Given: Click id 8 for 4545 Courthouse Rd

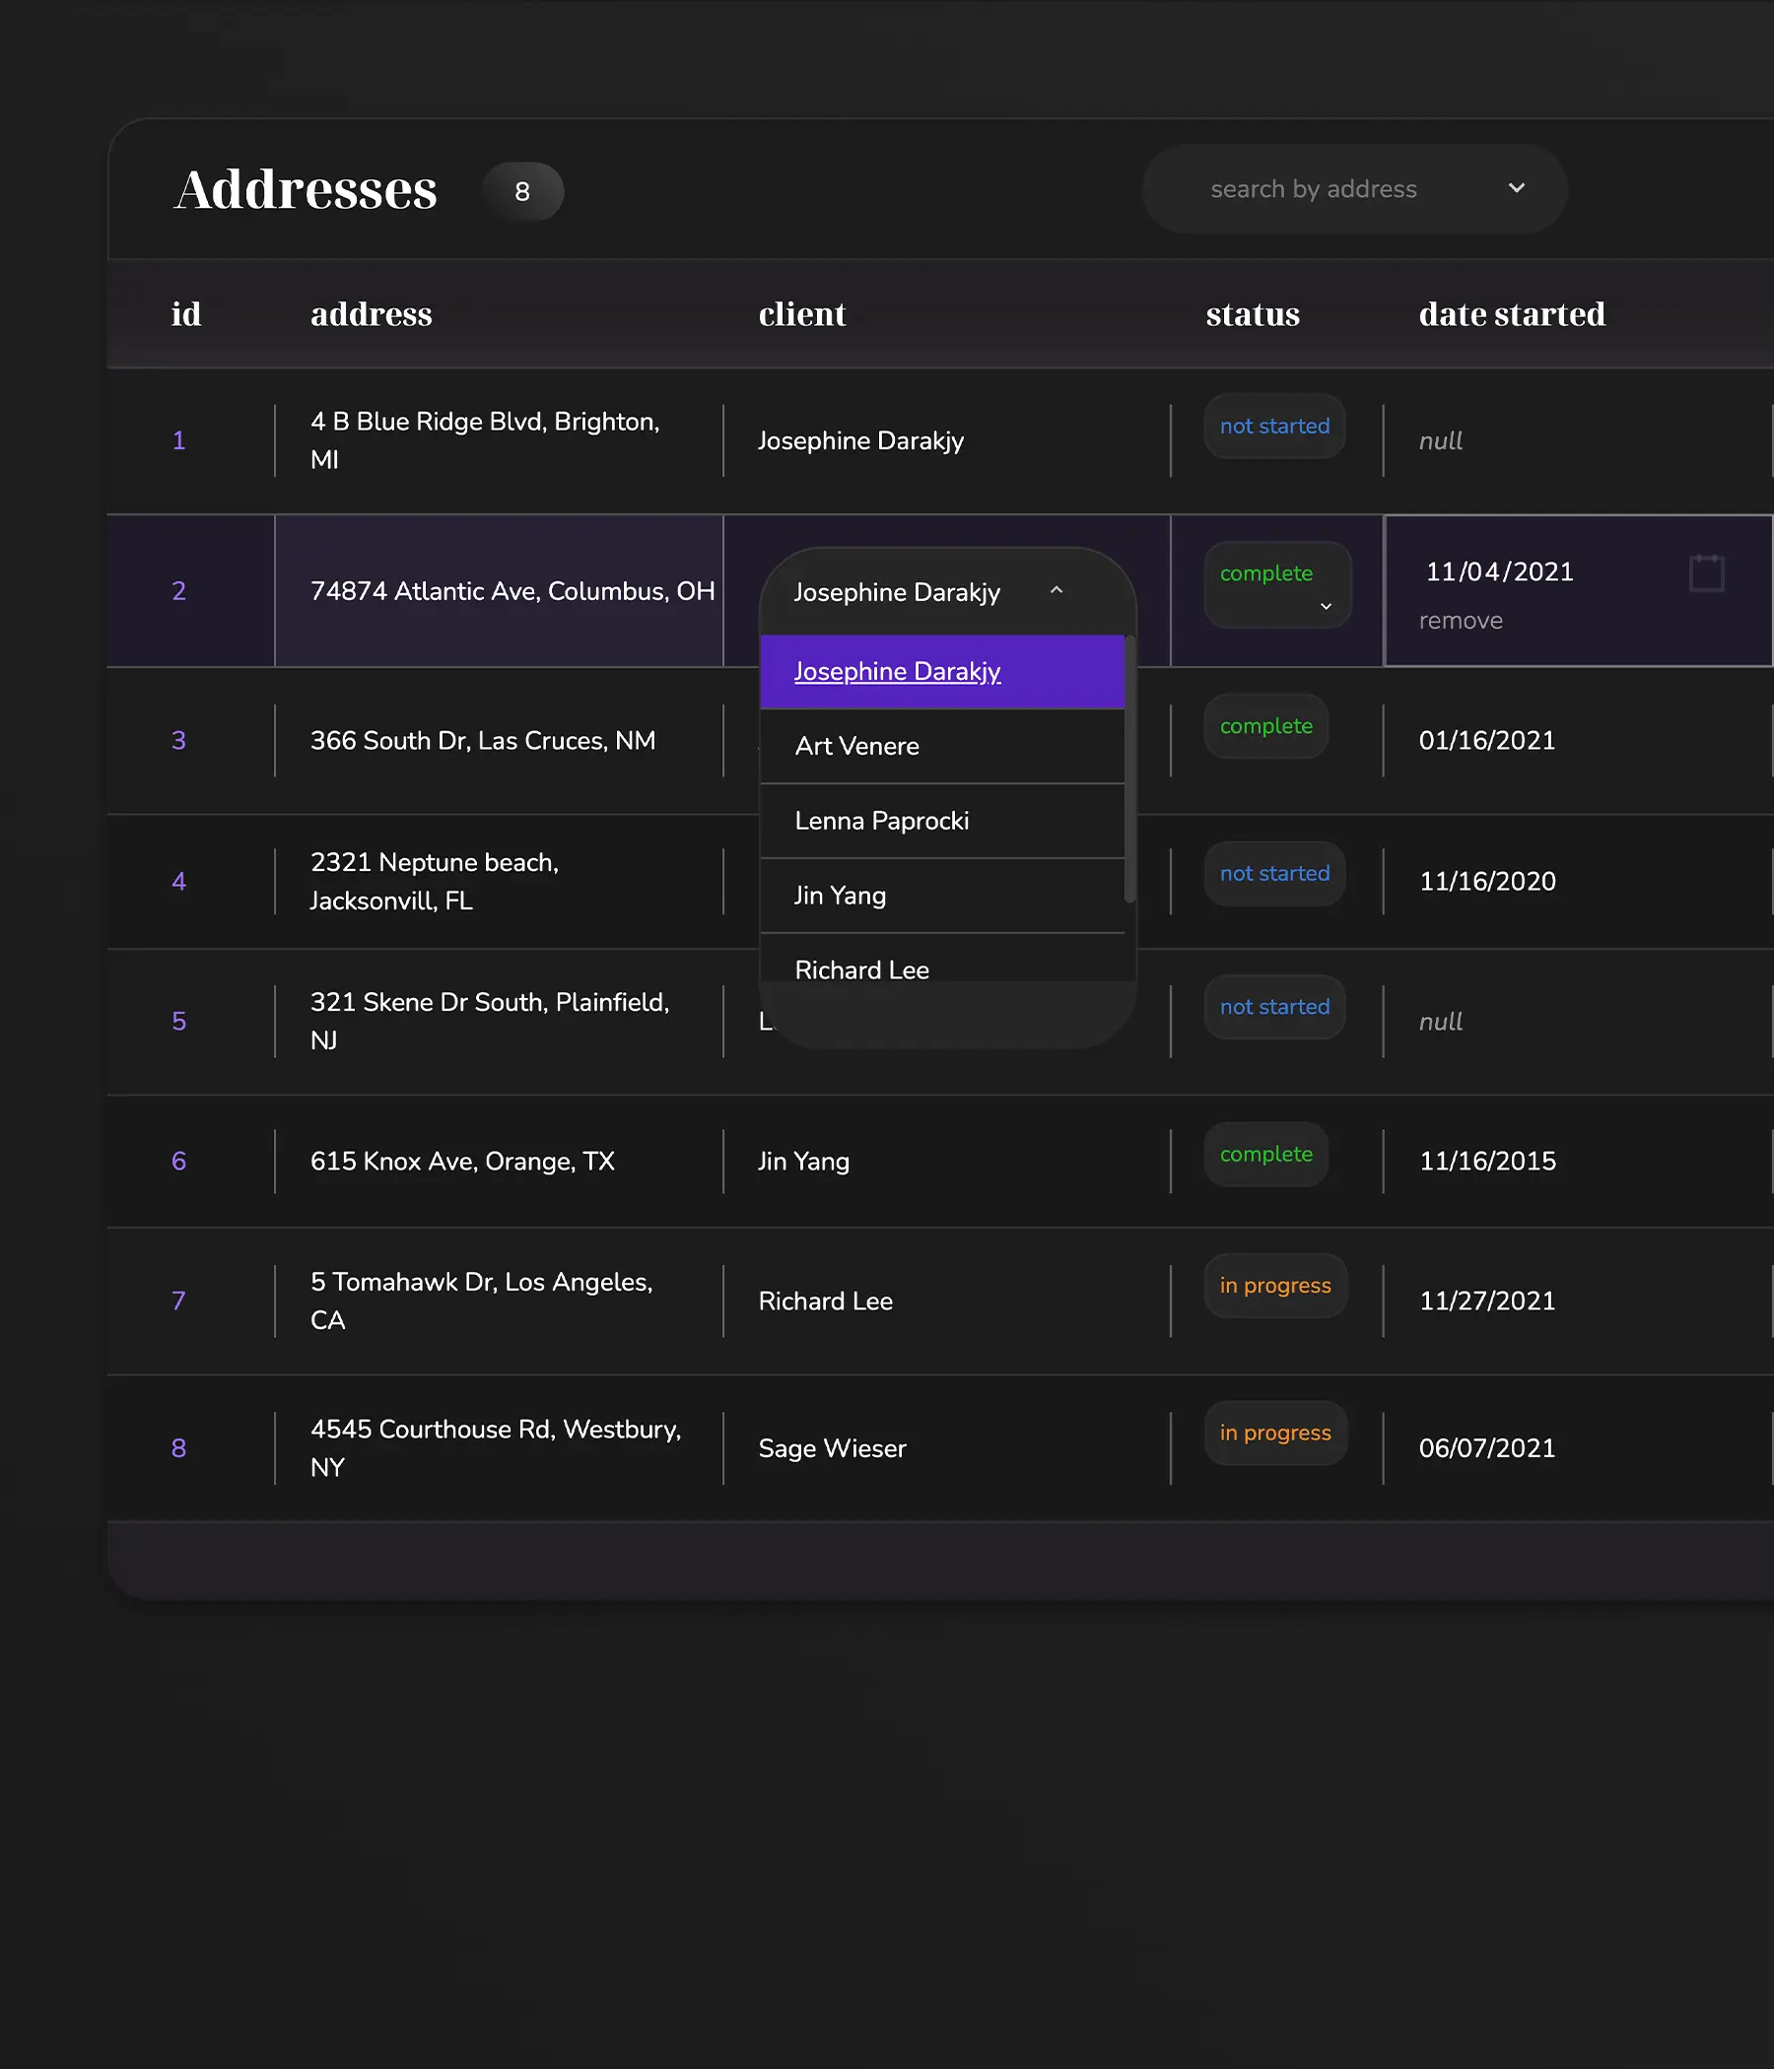Looking at the screenshot, I should (x=178, y=1448).
